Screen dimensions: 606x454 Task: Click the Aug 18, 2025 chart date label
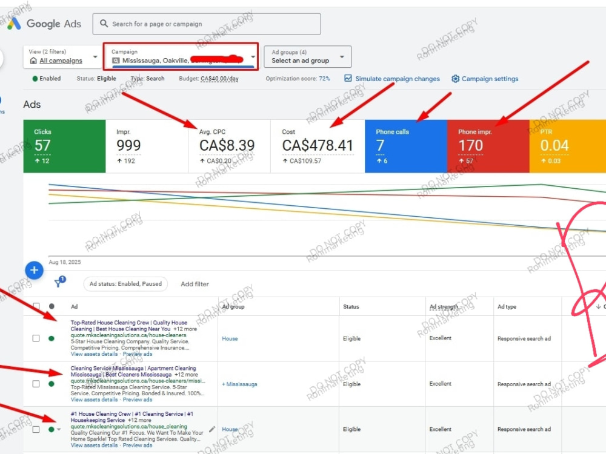point(65,262)
